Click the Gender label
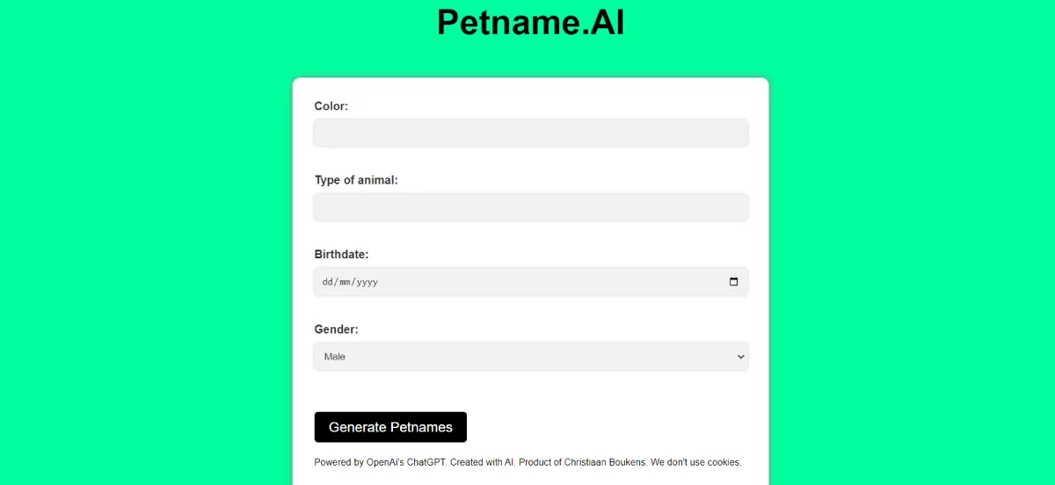This screenshot has height=485, width=1055. point(336,329)
